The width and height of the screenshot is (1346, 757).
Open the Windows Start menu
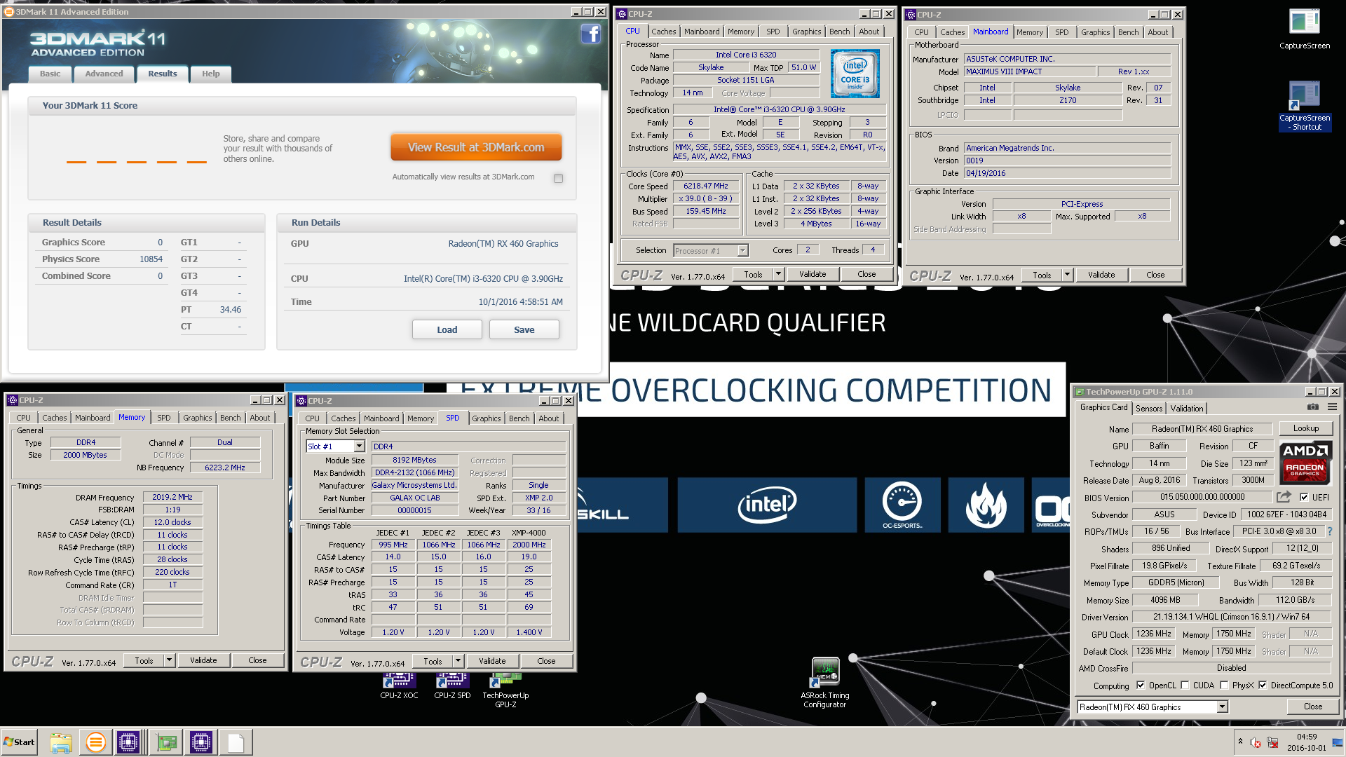point(20,742)
